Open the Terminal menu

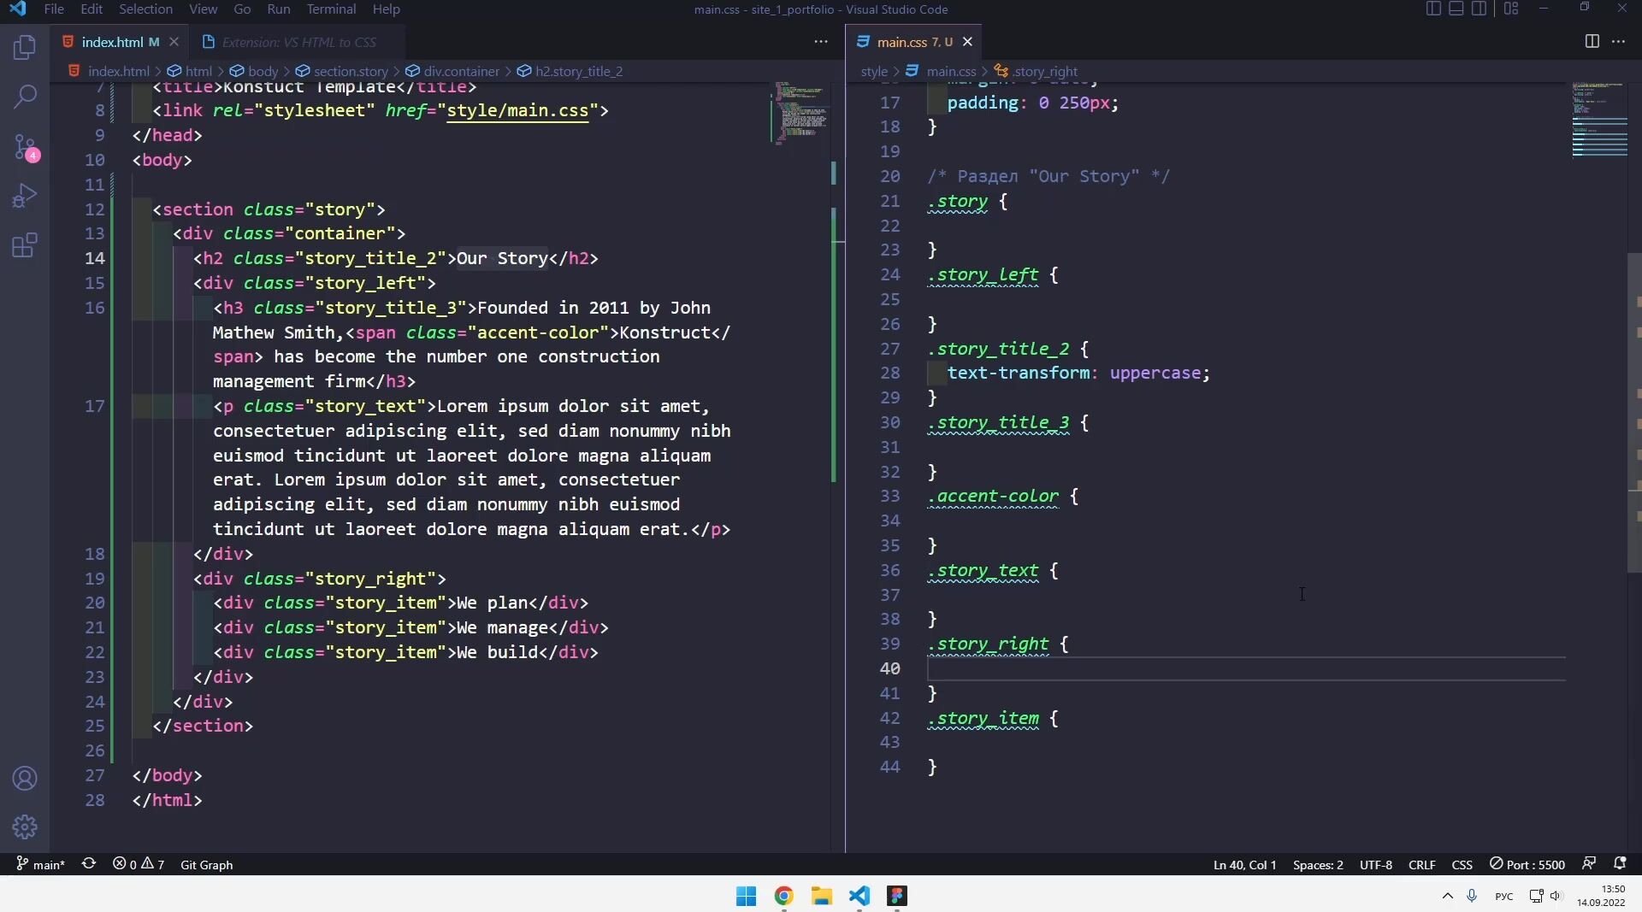click(331, 9)
